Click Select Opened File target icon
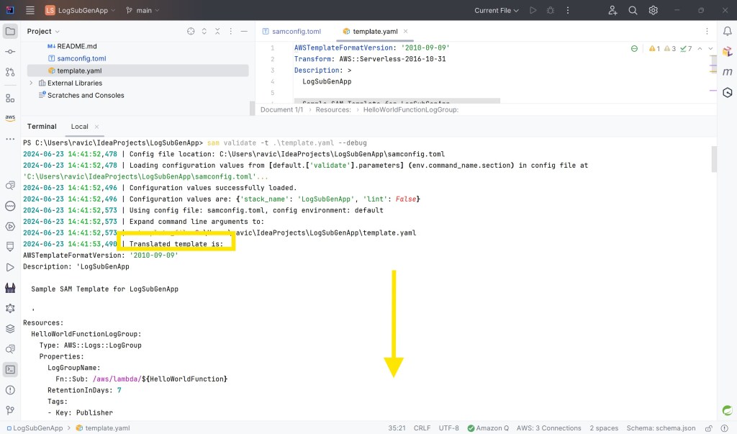Viewport: 737px width, 434px height. coord(191,32)
